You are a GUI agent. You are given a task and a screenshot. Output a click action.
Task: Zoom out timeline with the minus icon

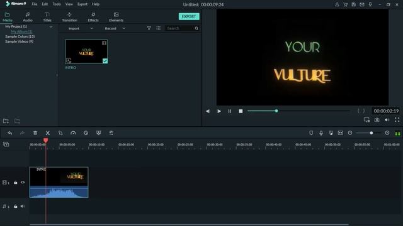(350, 132)
